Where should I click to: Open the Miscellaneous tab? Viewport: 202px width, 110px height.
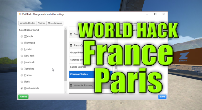55,23
